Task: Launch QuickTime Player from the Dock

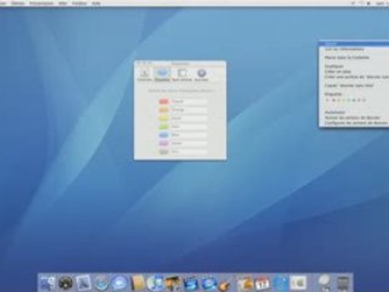Action: [280, 283]
